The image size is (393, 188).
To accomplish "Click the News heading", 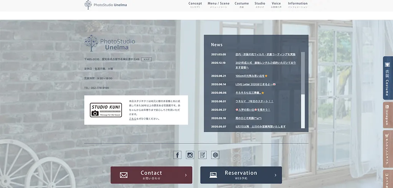I will 216,45.
